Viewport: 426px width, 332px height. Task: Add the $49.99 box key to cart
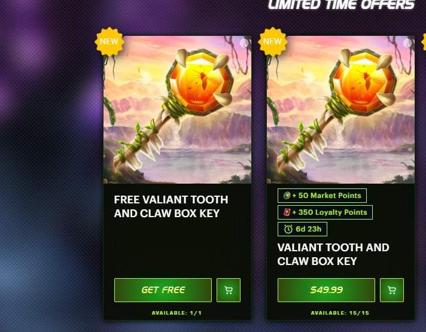pos(392,290)
